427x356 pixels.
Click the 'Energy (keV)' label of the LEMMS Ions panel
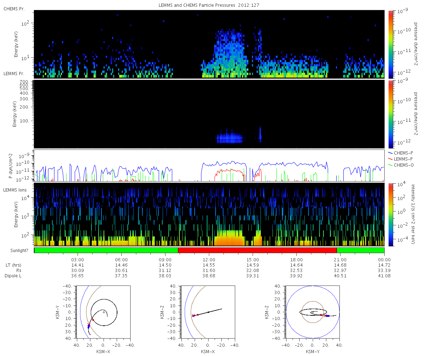click(16, 214)
